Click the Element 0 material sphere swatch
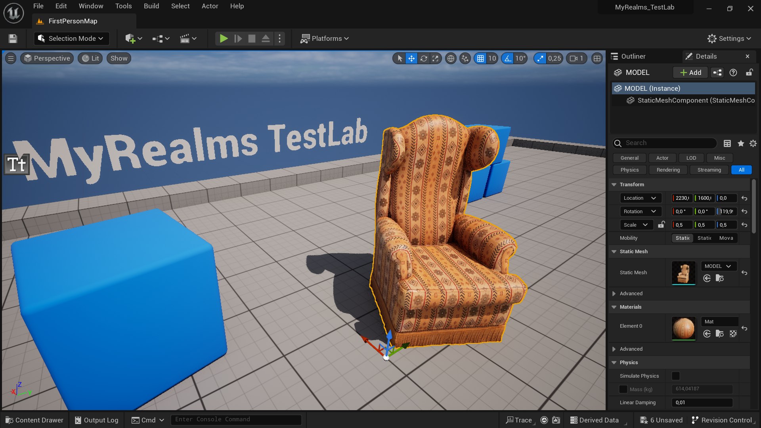This screenshot has width=761, height=428. [x=683, y=328]
